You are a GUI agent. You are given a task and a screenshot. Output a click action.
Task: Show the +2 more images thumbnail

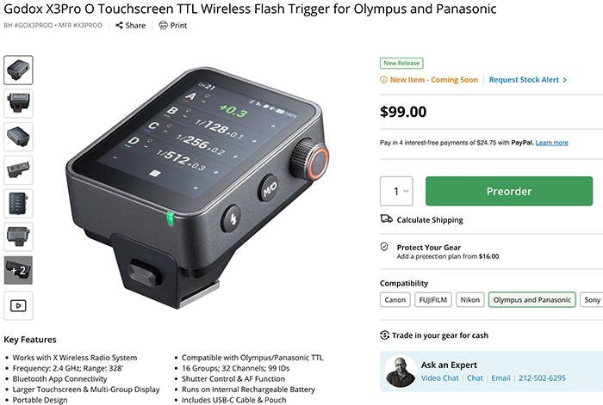point(18,270)
